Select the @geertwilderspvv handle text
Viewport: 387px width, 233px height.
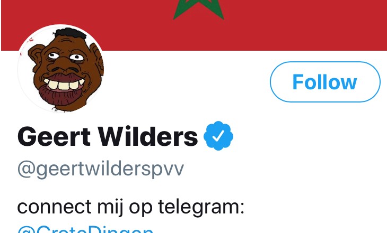tap(101, 169)
